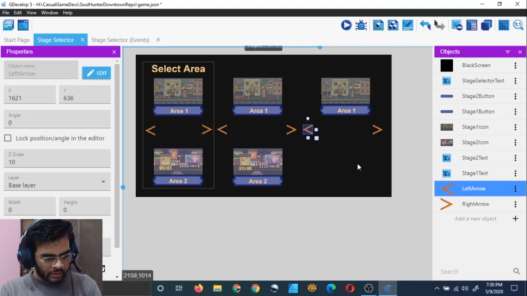Close the Properties panel
Viewport: 527px width, 296px height.
pos(114,52)
